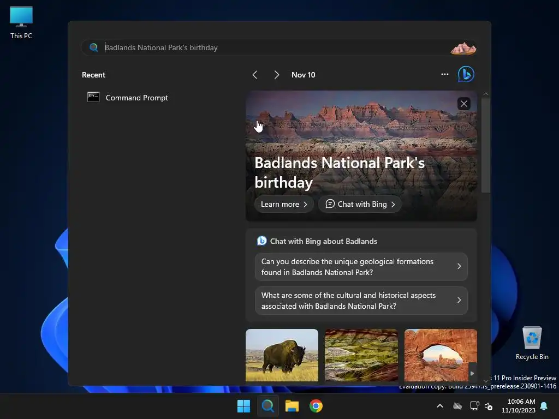559x419 pixels.
Task: Go to previous day with left arrow
Action: (x=254, y=75)
